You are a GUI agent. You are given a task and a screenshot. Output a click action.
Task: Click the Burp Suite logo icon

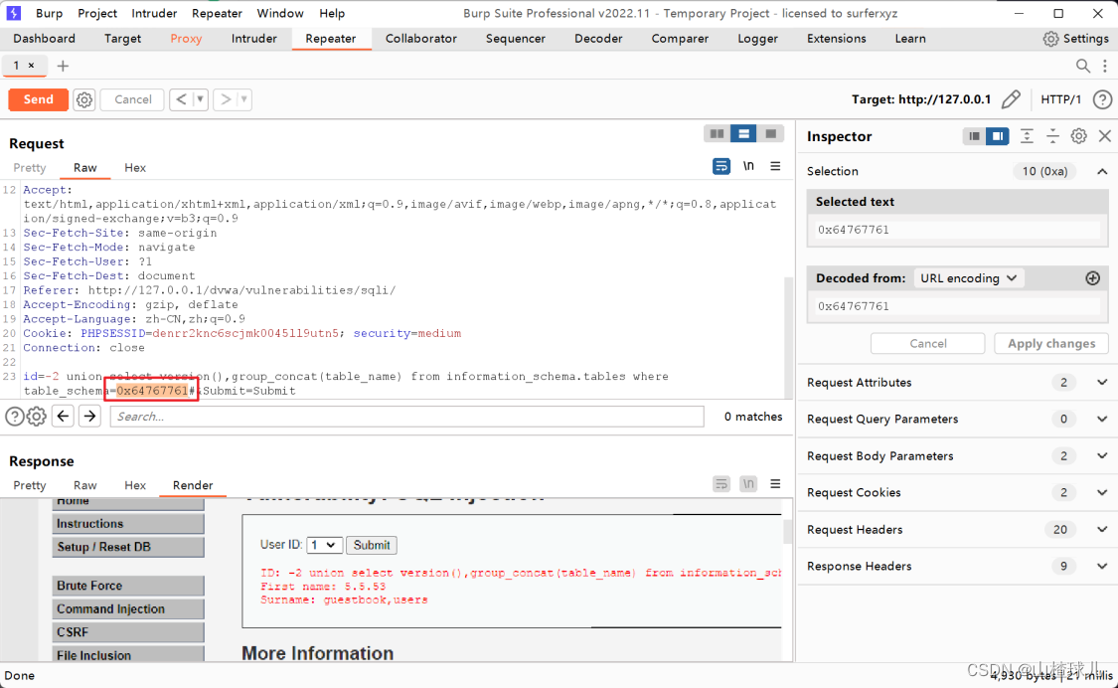pos(14,13)
